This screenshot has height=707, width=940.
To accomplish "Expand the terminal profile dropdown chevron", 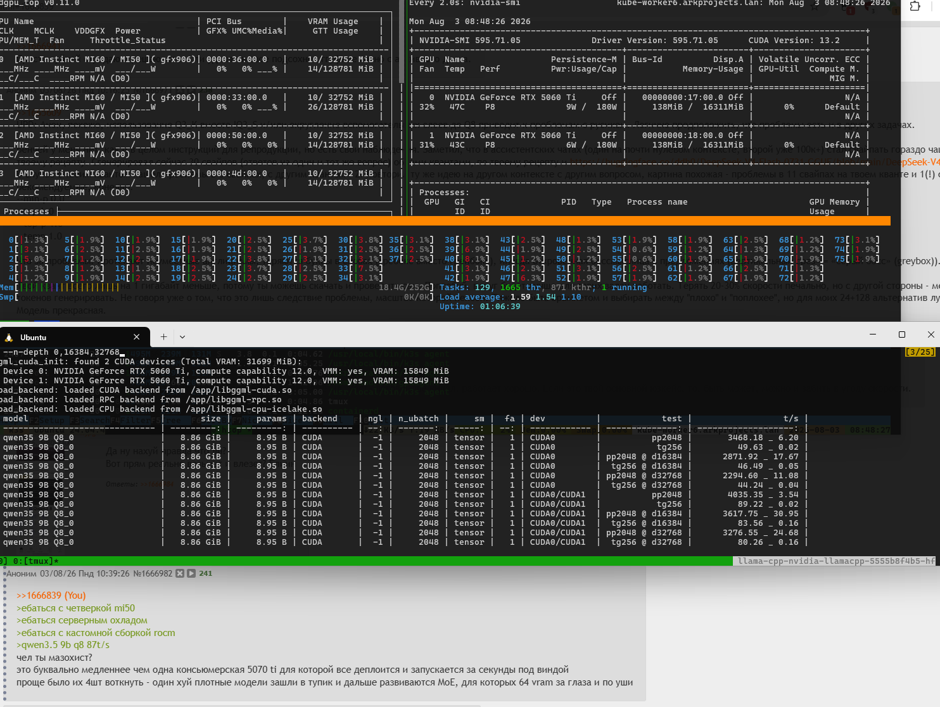I will (182, 337).
